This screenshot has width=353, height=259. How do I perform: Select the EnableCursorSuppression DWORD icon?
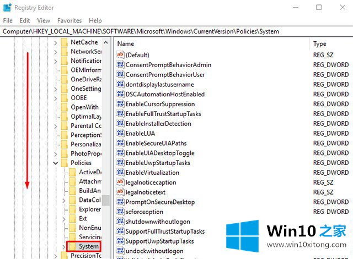[120, 104]
